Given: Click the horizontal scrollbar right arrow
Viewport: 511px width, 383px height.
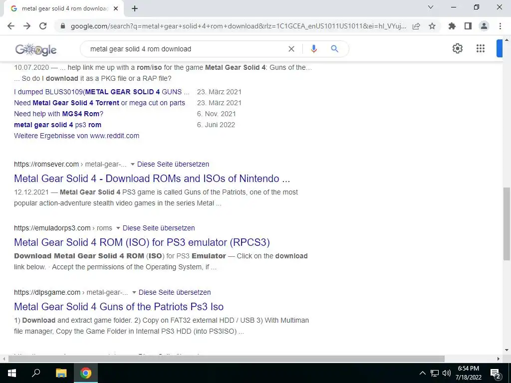Looking at the screenshot, I should 499,359.
